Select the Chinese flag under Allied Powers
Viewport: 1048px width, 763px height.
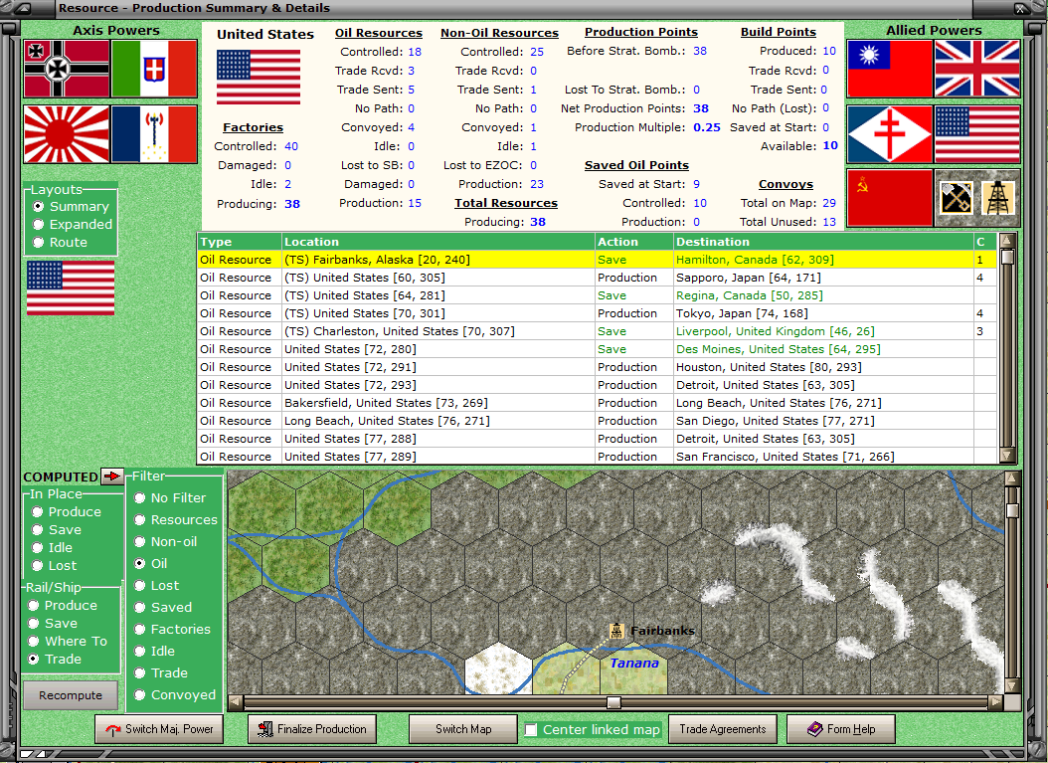click(890, 69)
